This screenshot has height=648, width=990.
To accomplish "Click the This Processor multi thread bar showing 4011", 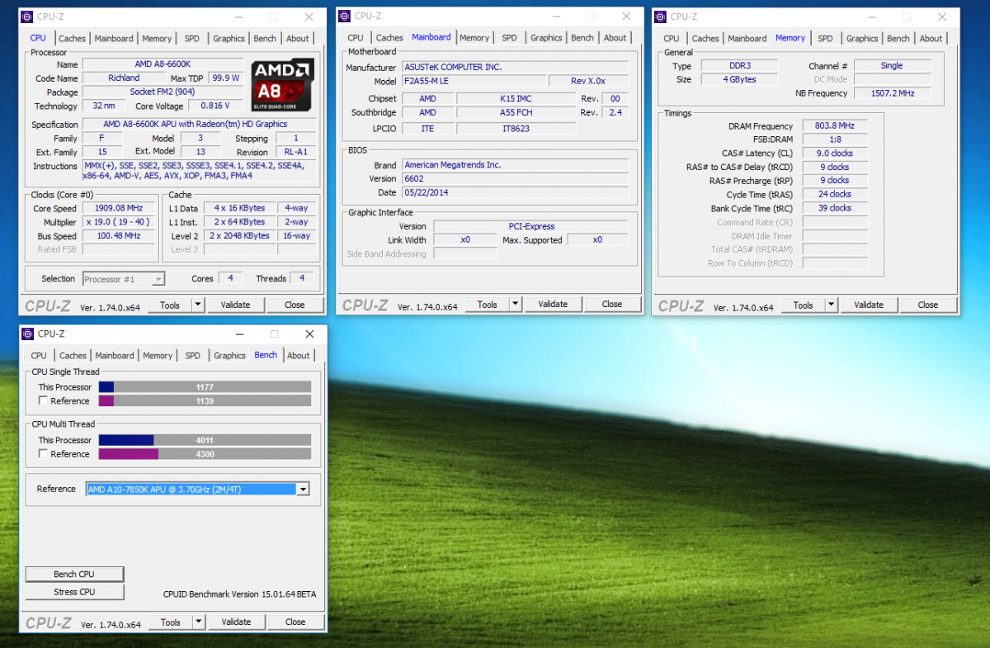I will (205, 440).
